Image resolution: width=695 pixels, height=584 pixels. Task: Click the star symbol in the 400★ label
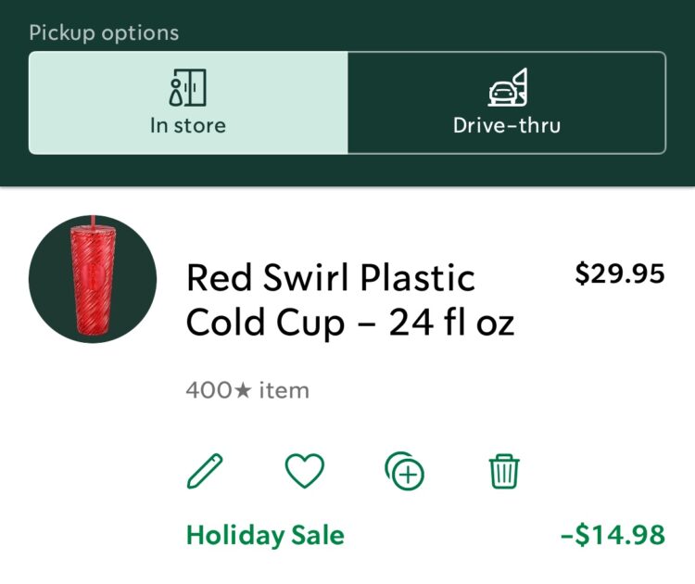click(x=243, y=391)
